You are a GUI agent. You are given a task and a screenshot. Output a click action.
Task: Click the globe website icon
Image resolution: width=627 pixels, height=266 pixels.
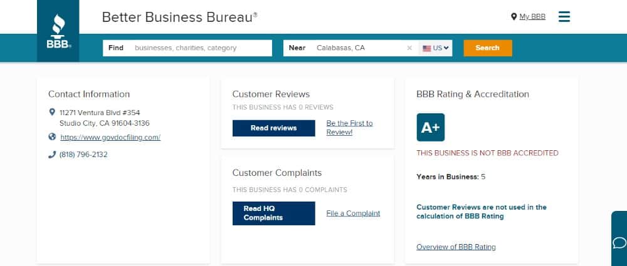click(x=52, y=137)
